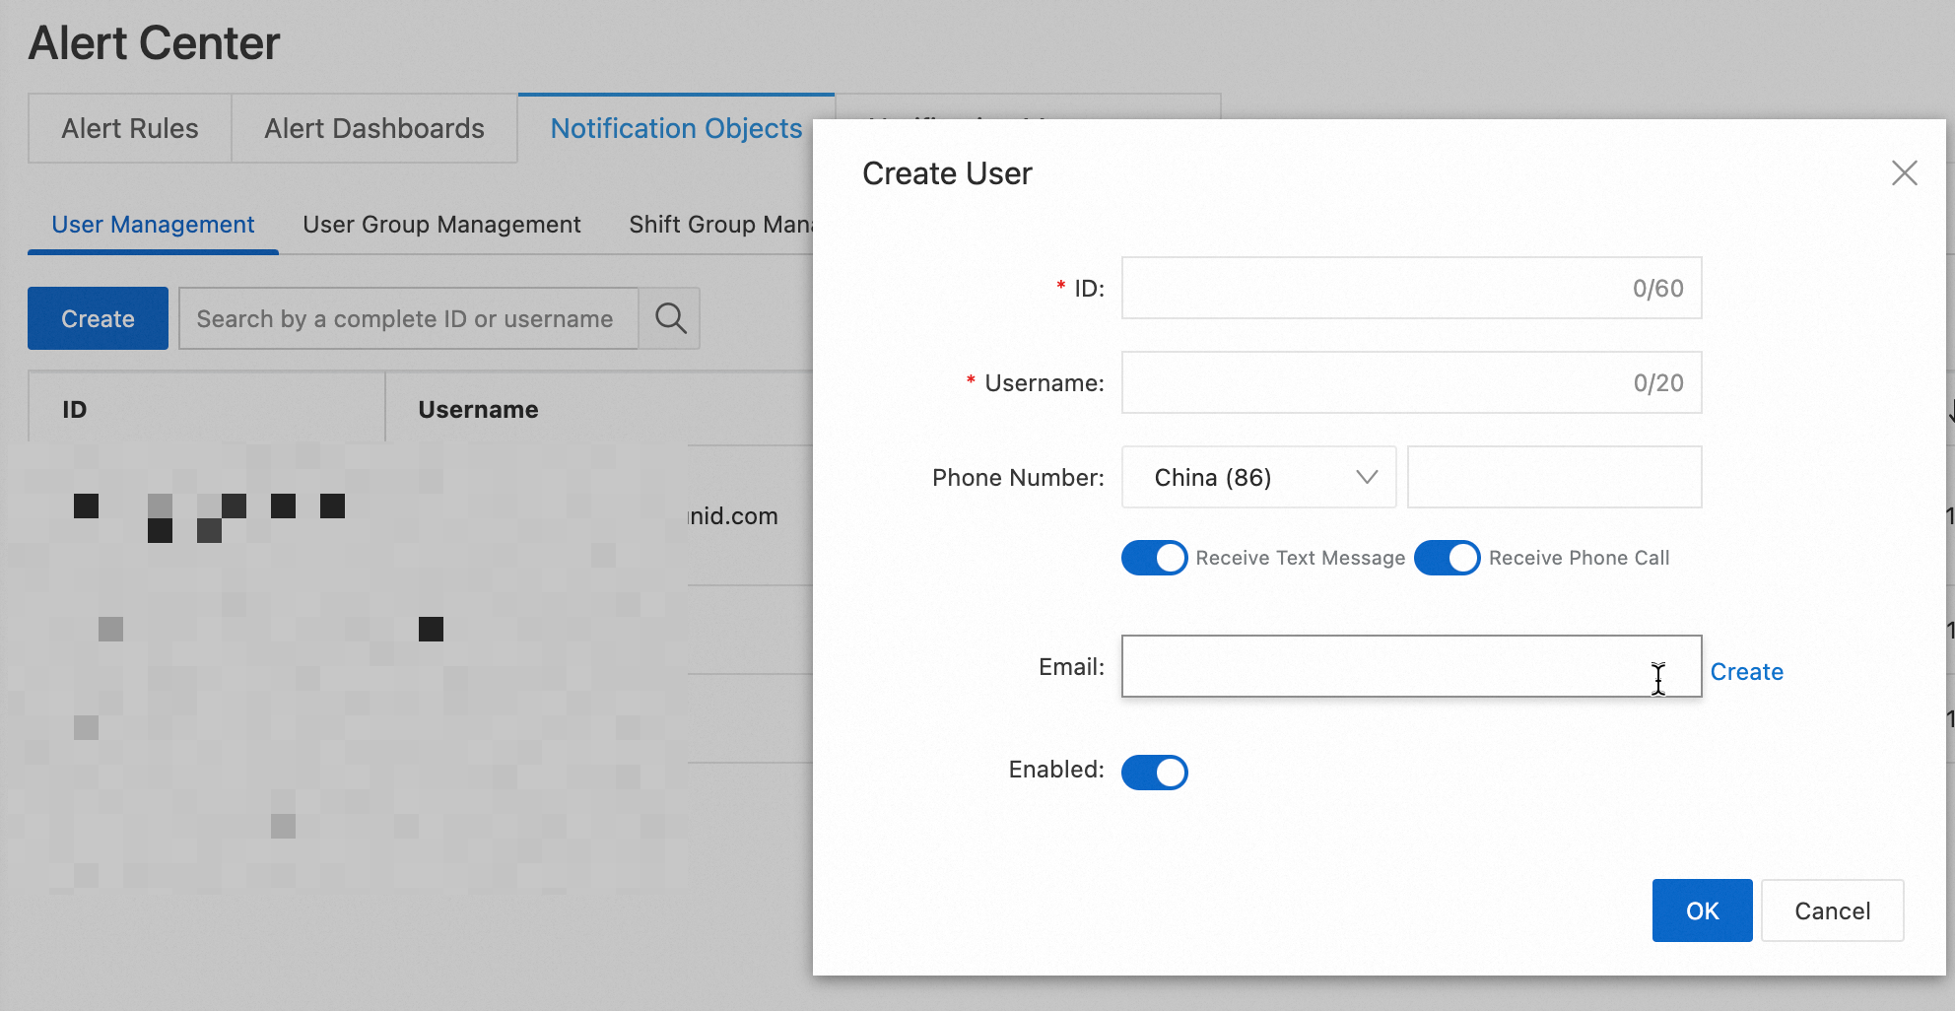Toggle the Enabled switch
The image size is (1955, 1011).
1154,772
